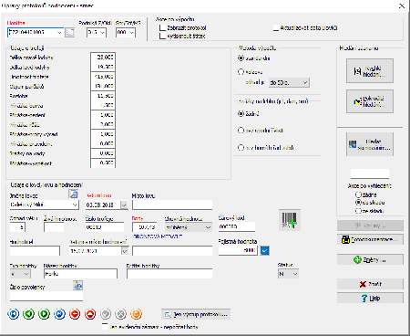Click search text box above Akce po vyhledání
Image resolution: width=410 pixels, height=336 pixels.
(370, 173)
